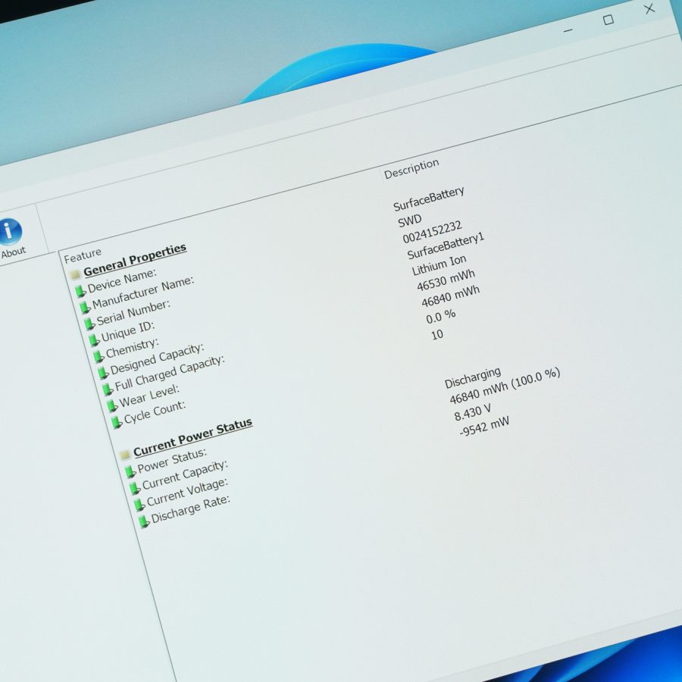
Task: Select the 'Manufacturer Name:' row label
Action: pos(143,292)
